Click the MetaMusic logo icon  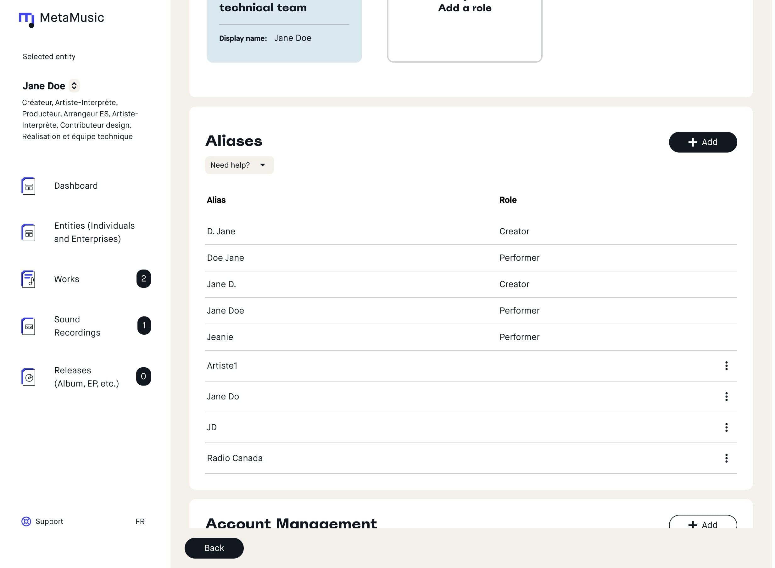[x=26, y=19]
